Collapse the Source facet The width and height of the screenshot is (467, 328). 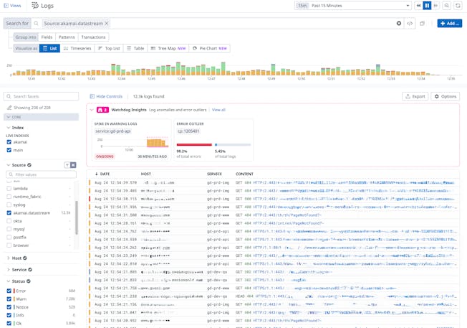(x=9, y=165)
